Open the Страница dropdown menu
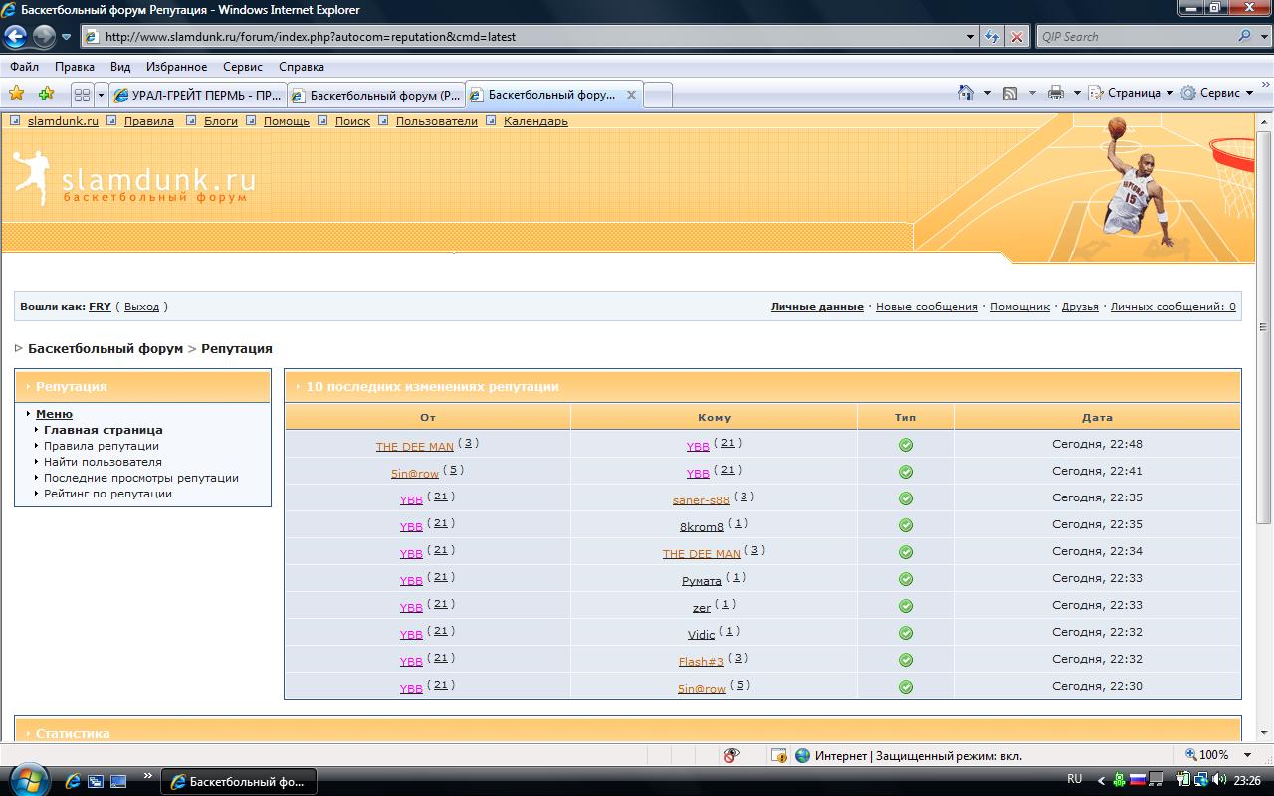This screenshot has height=796, width=1274. (x=1133, y=93)
